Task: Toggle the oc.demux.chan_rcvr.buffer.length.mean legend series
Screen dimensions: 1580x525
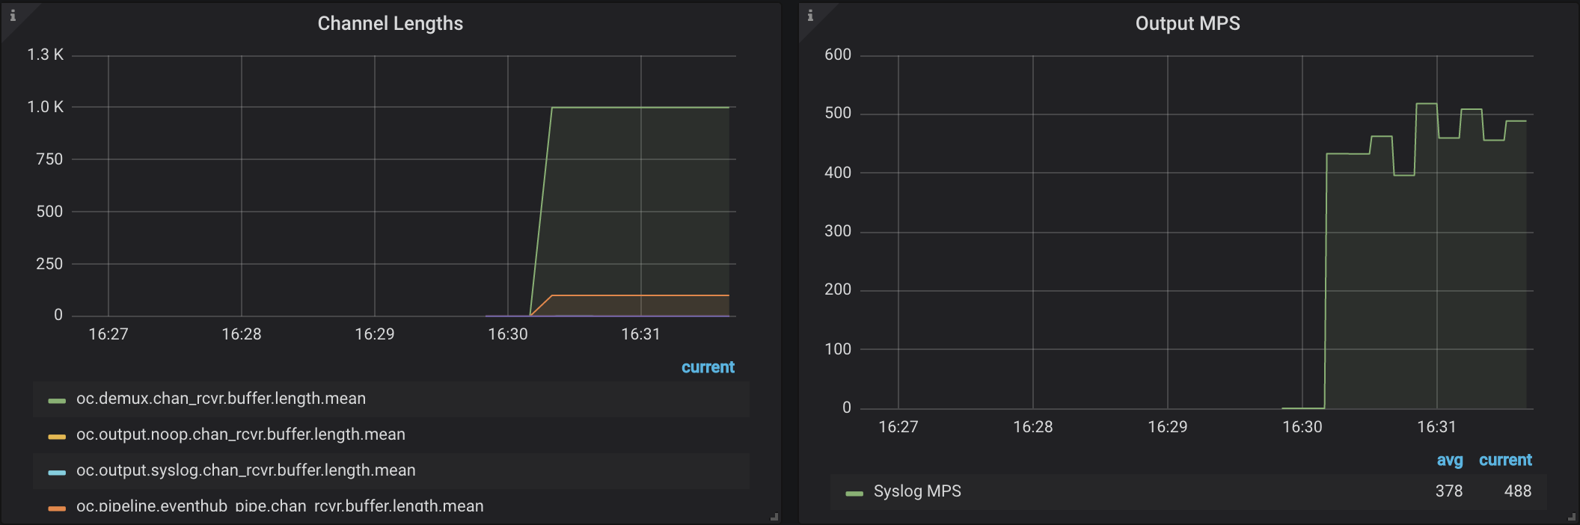Action: click(221, 399)
